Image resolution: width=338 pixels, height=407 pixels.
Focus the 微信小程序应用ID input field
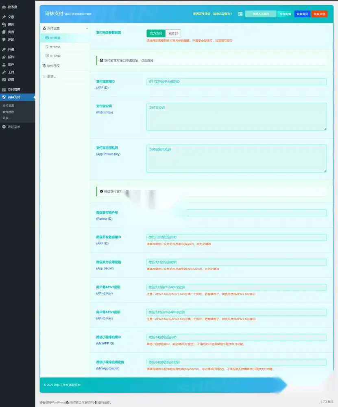tap(236, 337)
